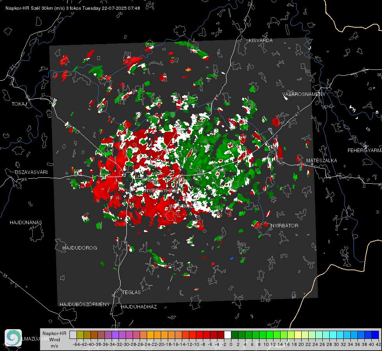Screen dimensions: 382x351
Task: Click the KISVÁRDA town label
Action: [x=261, y=41]
